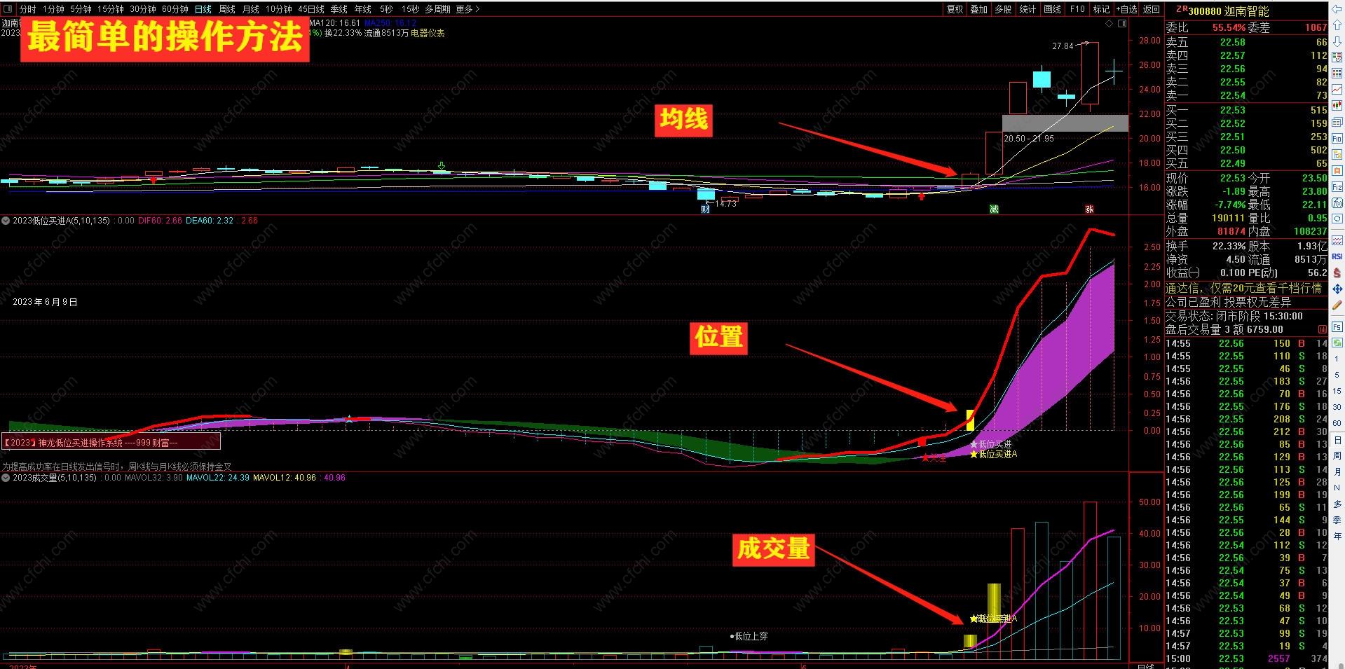The width and height of the screenshot is (1345, 669).
Task: Switch to the 30分钟 chart tab
Action: pos(142,9)
